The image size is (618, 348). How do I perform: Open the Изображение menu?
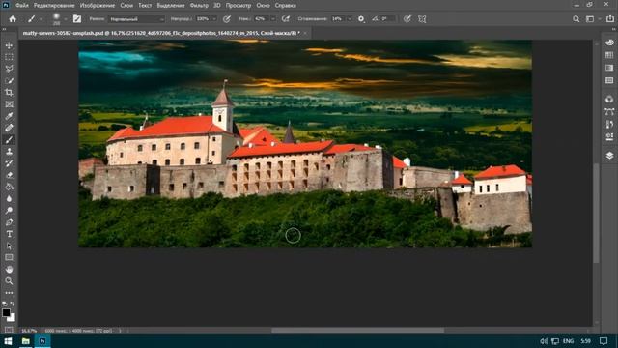pos(98,6)
